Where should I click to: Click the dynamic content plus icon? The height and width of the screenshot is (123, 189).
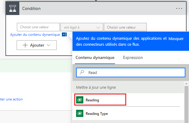click(x=64, y=35)
